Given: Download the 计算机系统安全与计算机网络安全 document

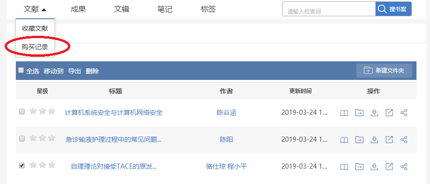Looking at the screenshot, I should (x=374, y=112).
